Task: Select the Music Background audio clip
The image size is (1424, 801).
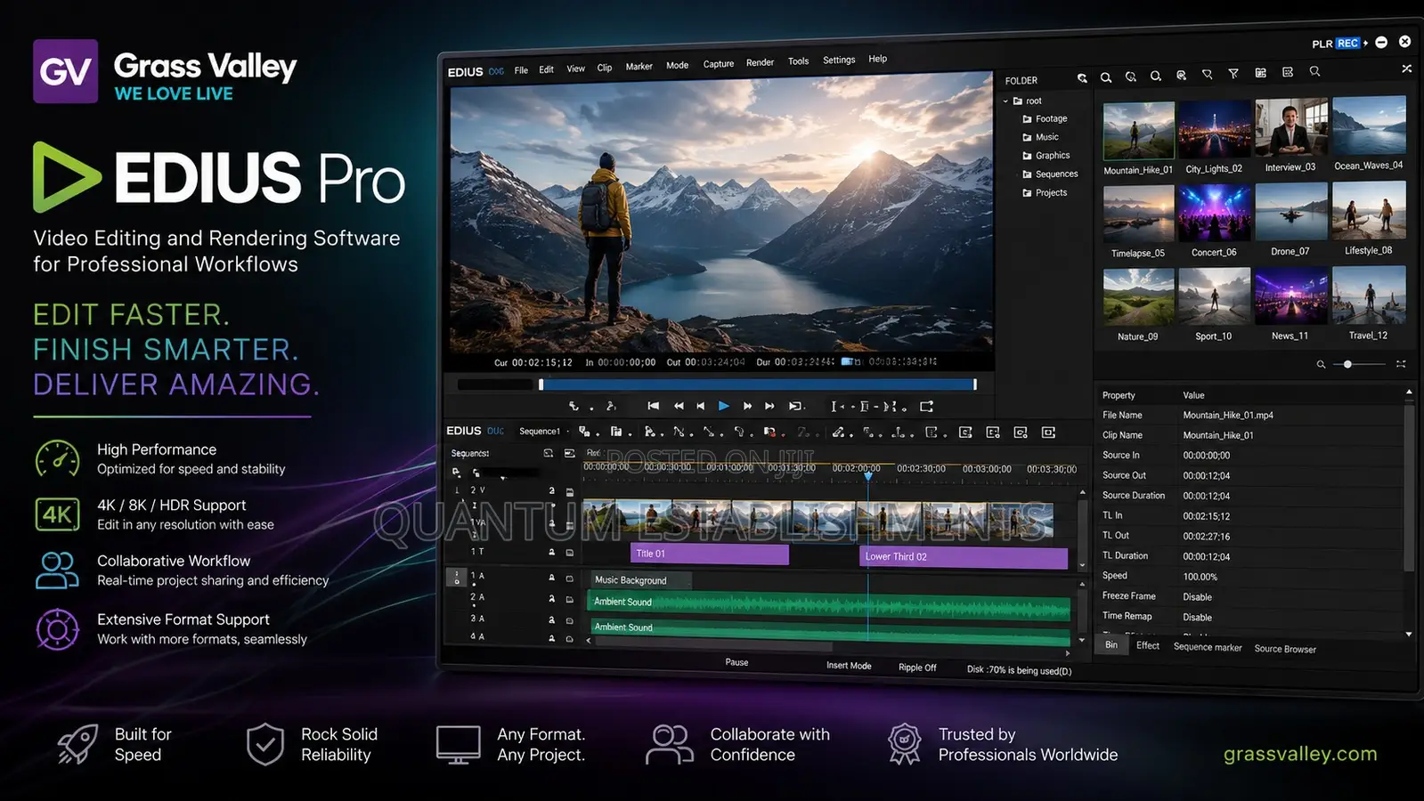Action: pyautogui.click(x=639, y=580)
